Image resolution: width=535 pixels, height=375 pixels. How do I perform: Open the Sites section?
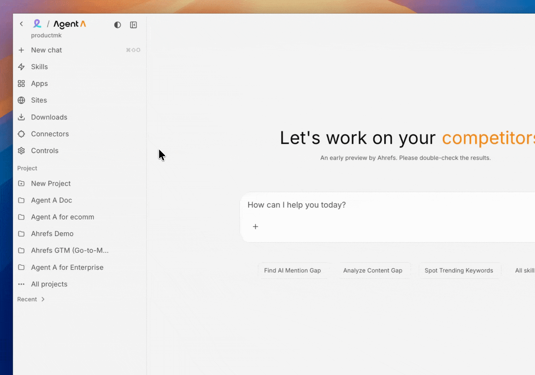pos(79,100)
